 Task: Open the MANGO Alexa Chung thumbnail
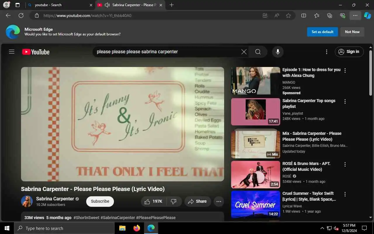coord(256,81)
